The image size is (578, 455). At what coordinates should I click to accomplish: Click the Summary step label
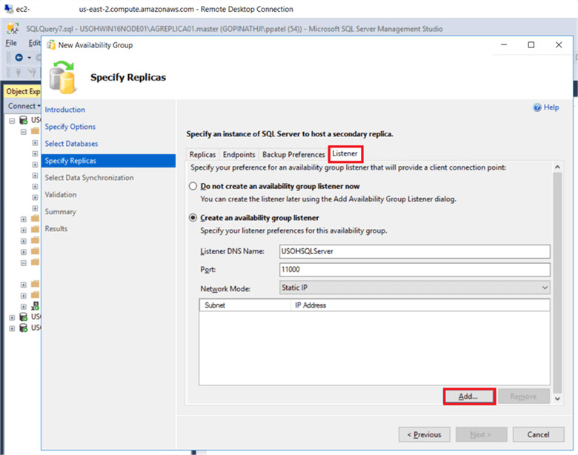click(x=61, y=212)
